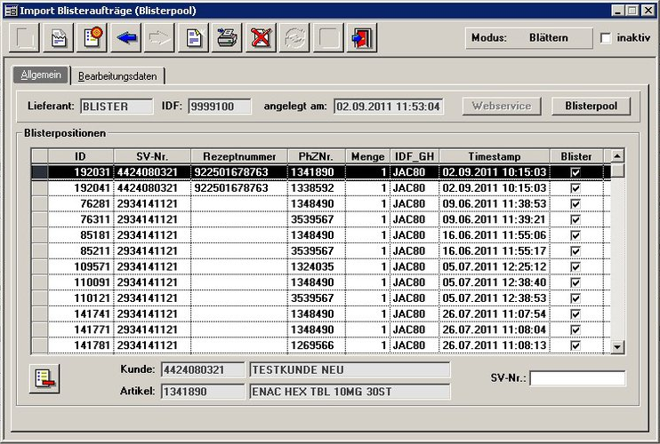660x444 pixels.
Task: Click the exit door icon
Action: pyautogui.click(x=362, y=39)
